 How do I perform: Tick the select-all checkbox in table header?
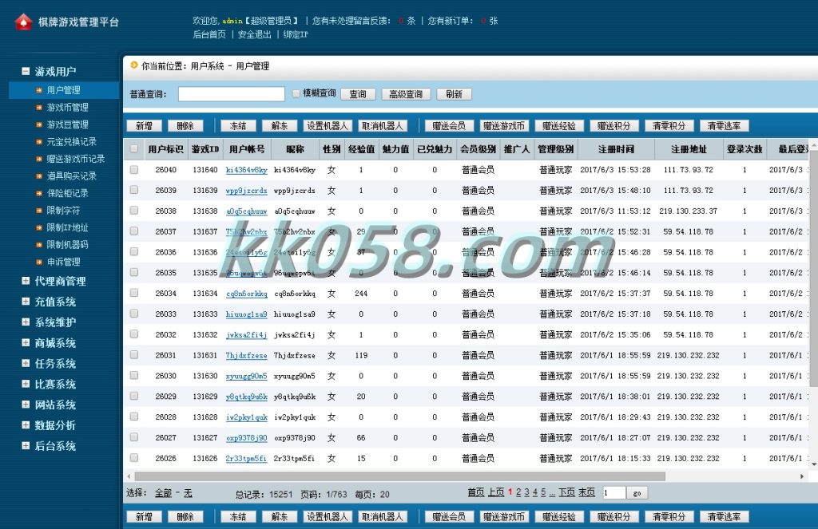134,148
